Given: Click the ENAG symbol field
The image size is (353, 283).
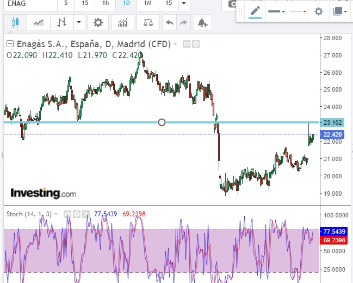Looking at the screenshot, I should click(30, 3).
